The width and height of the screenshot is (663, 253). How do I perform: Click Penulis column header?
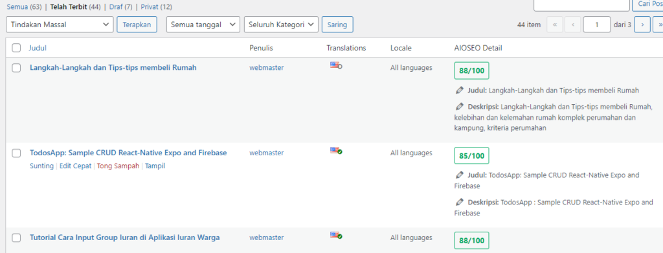click(x=262, y=48)
